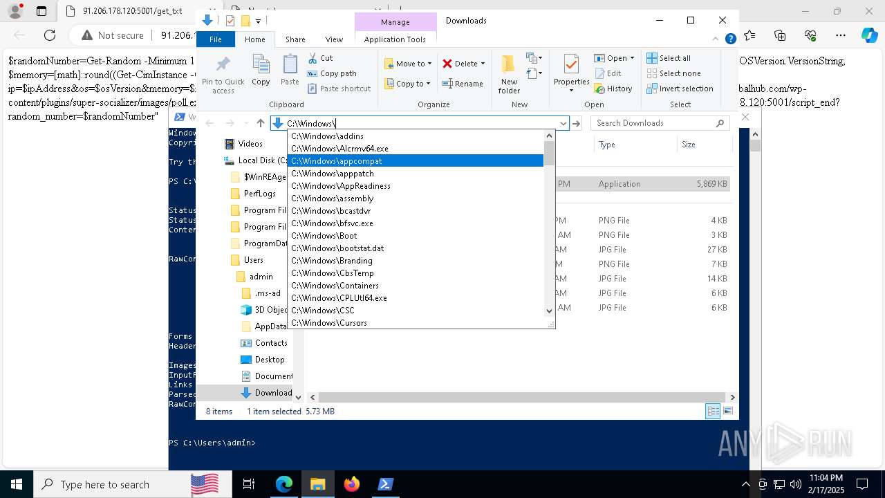
Task: Select Contacts in navigation pane
Action: coord(264,343)
